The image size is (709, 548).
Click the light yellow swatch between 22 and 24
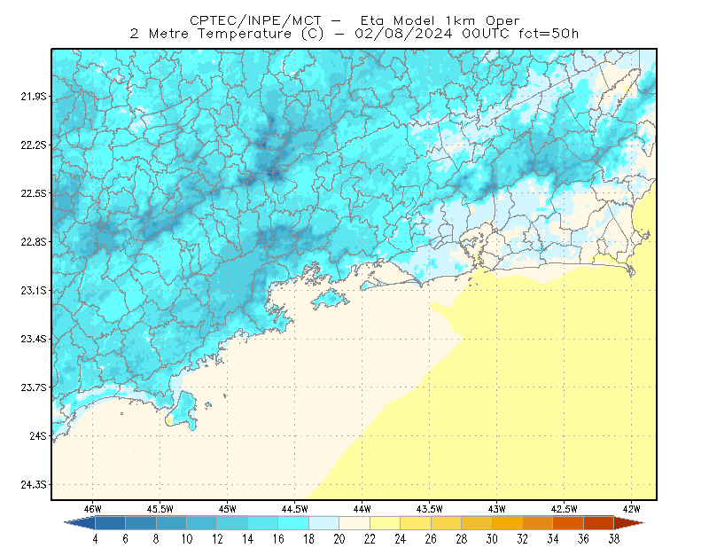click(x=386, y=523)
